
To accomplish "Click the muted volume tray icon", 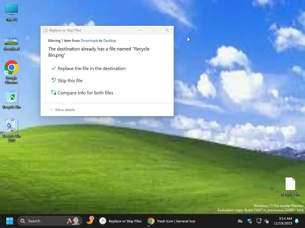I will coord(267,221).
